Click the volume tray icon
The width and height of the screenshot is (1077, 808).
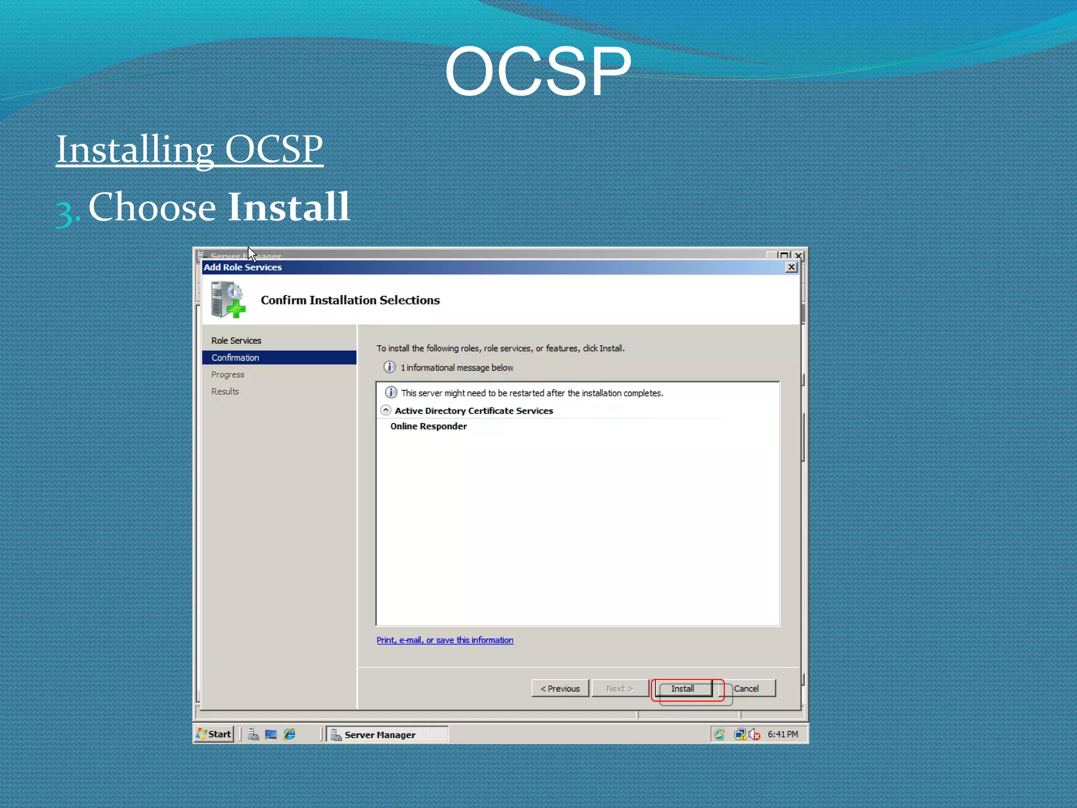(x=755, y=734)
